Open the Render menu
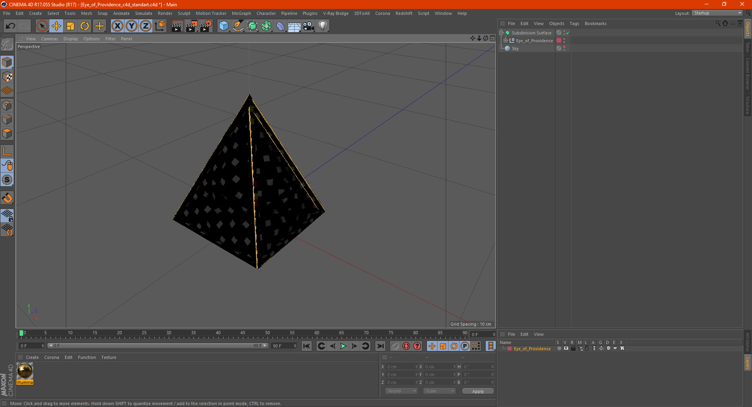This screenshot has width=752, height=407. pos(165,13)
